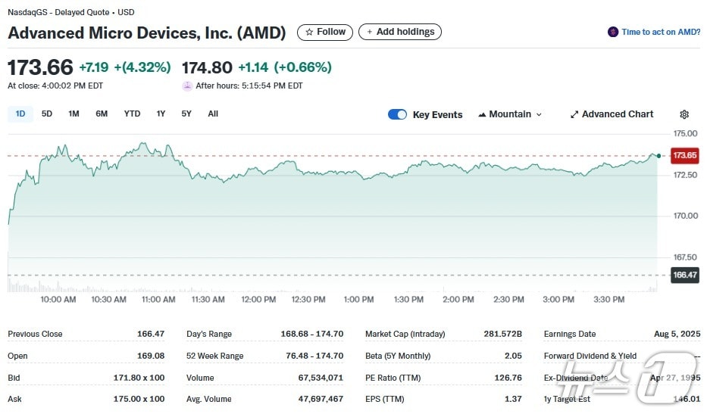This screenshot has height=414, width=707.
Task: Toggle the Key Events switch
Action: point(397,114)
